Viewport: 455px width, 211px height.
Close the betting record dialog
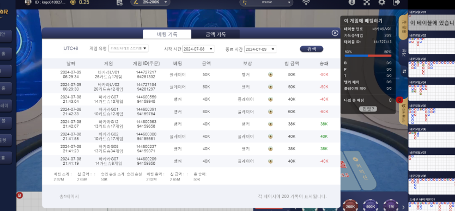335,33
